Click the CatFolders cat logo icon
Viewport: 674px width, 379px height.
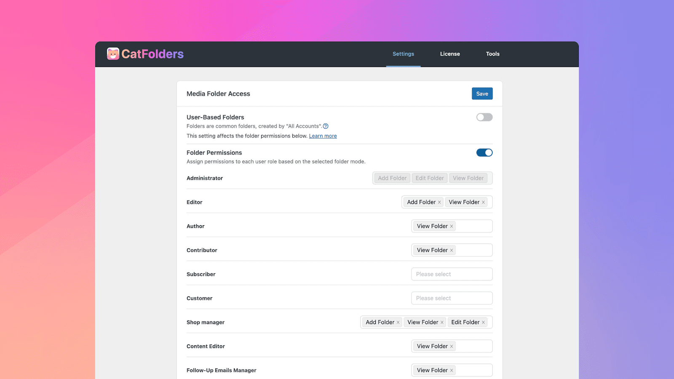click(x=113, y=54)
